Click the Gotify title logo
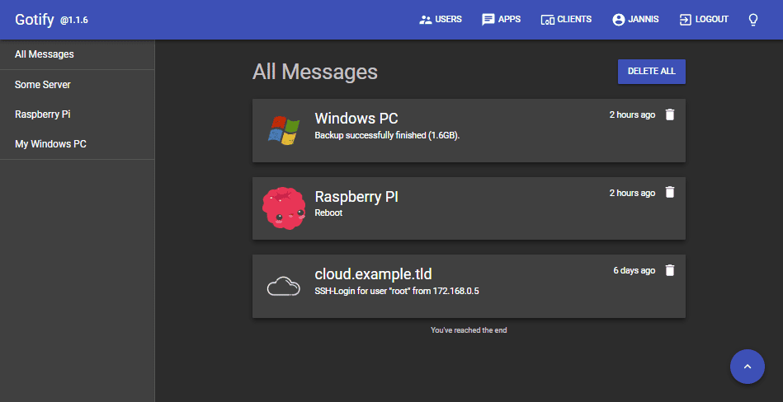783x402 pixels. pos(34,20)
